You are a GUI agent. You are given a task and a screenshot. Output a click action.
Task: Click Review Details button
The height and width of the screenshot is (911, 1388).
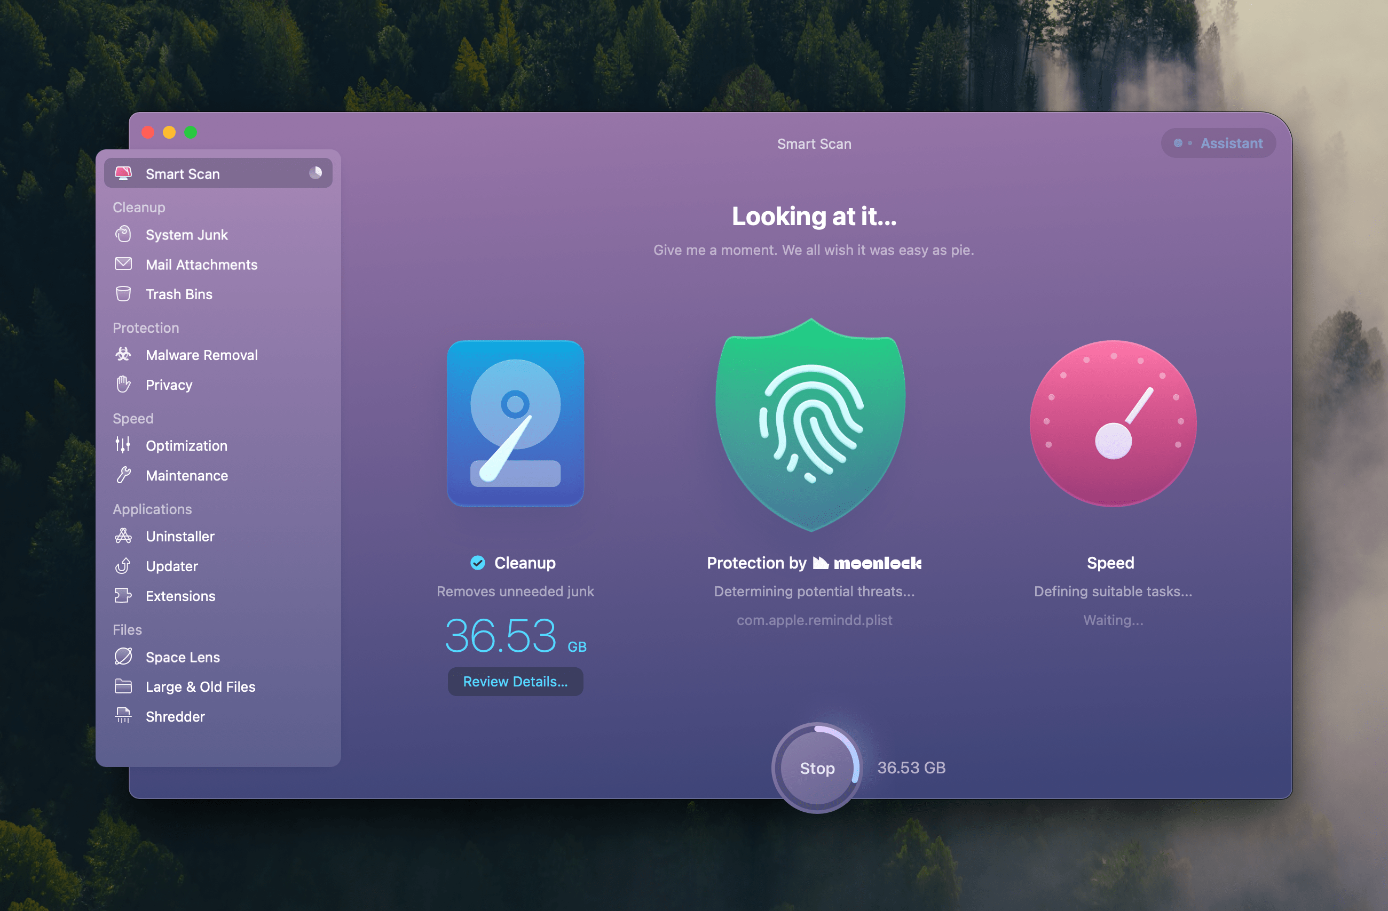[515, 681]
